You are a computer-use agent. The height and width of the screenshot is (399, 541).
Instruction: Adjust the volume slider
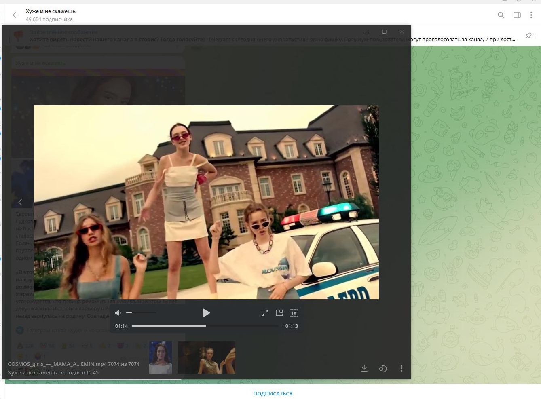coord(141,312)
